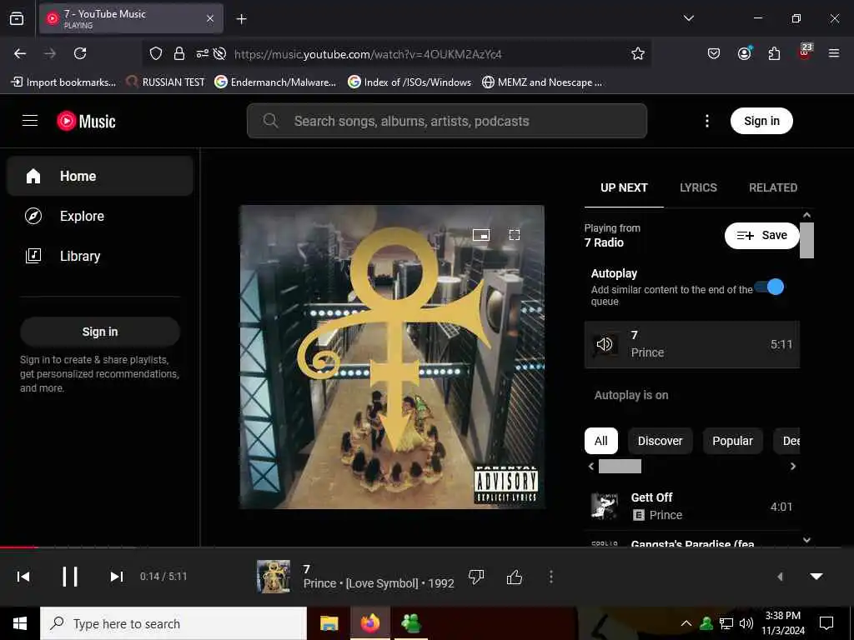
Task: Open the site permissions icon in the URL bar
Action: click(x=202, y=53)
